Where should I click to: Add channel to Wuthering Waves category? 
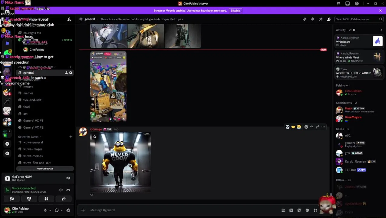pyautogui.click(x=71, y=137)
